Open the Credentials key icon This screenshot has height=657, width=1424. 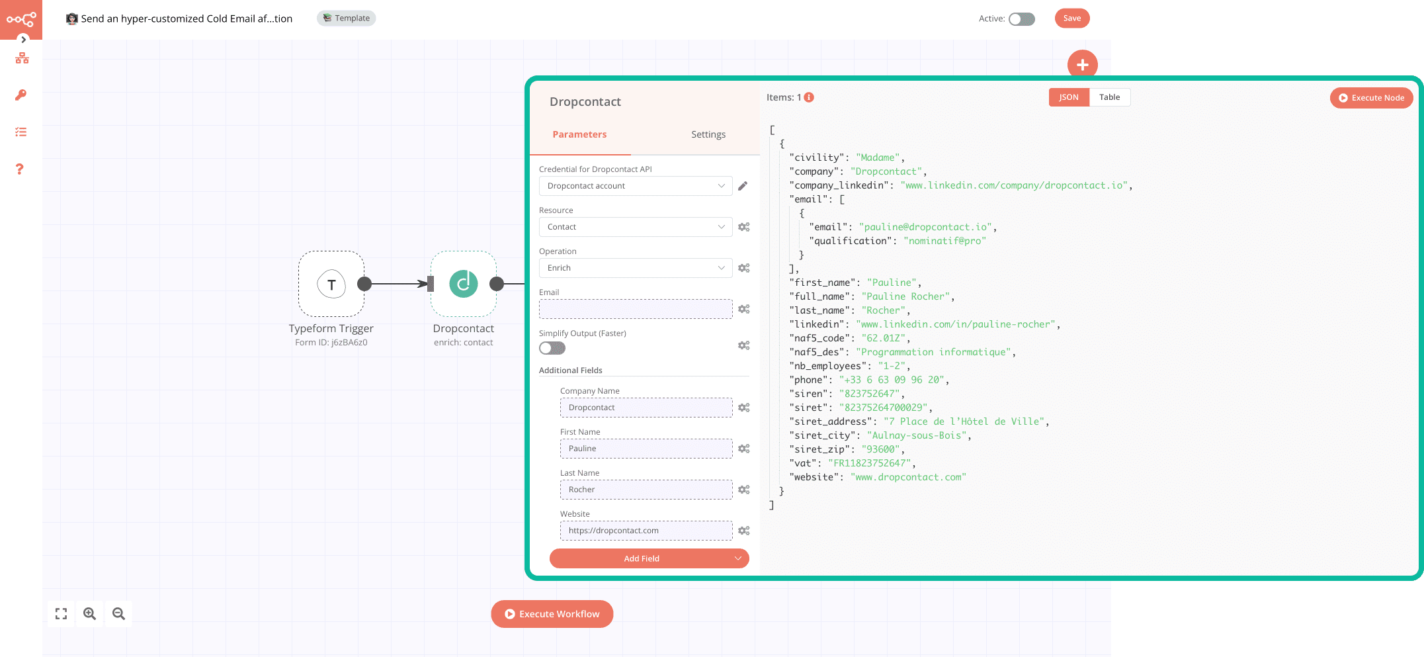tap(21, 95)
